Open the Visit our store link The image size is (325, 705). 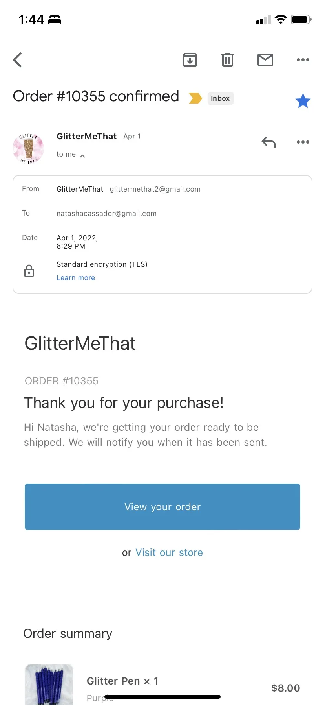(x=169, y=552)
